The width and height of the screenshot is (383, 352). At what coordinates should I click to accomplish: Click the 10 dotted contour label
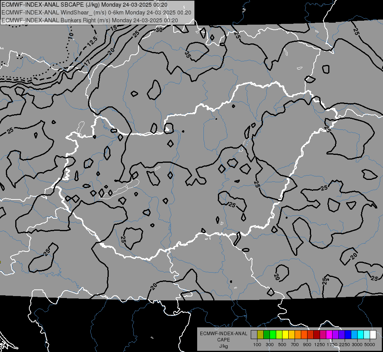[71, 36]
